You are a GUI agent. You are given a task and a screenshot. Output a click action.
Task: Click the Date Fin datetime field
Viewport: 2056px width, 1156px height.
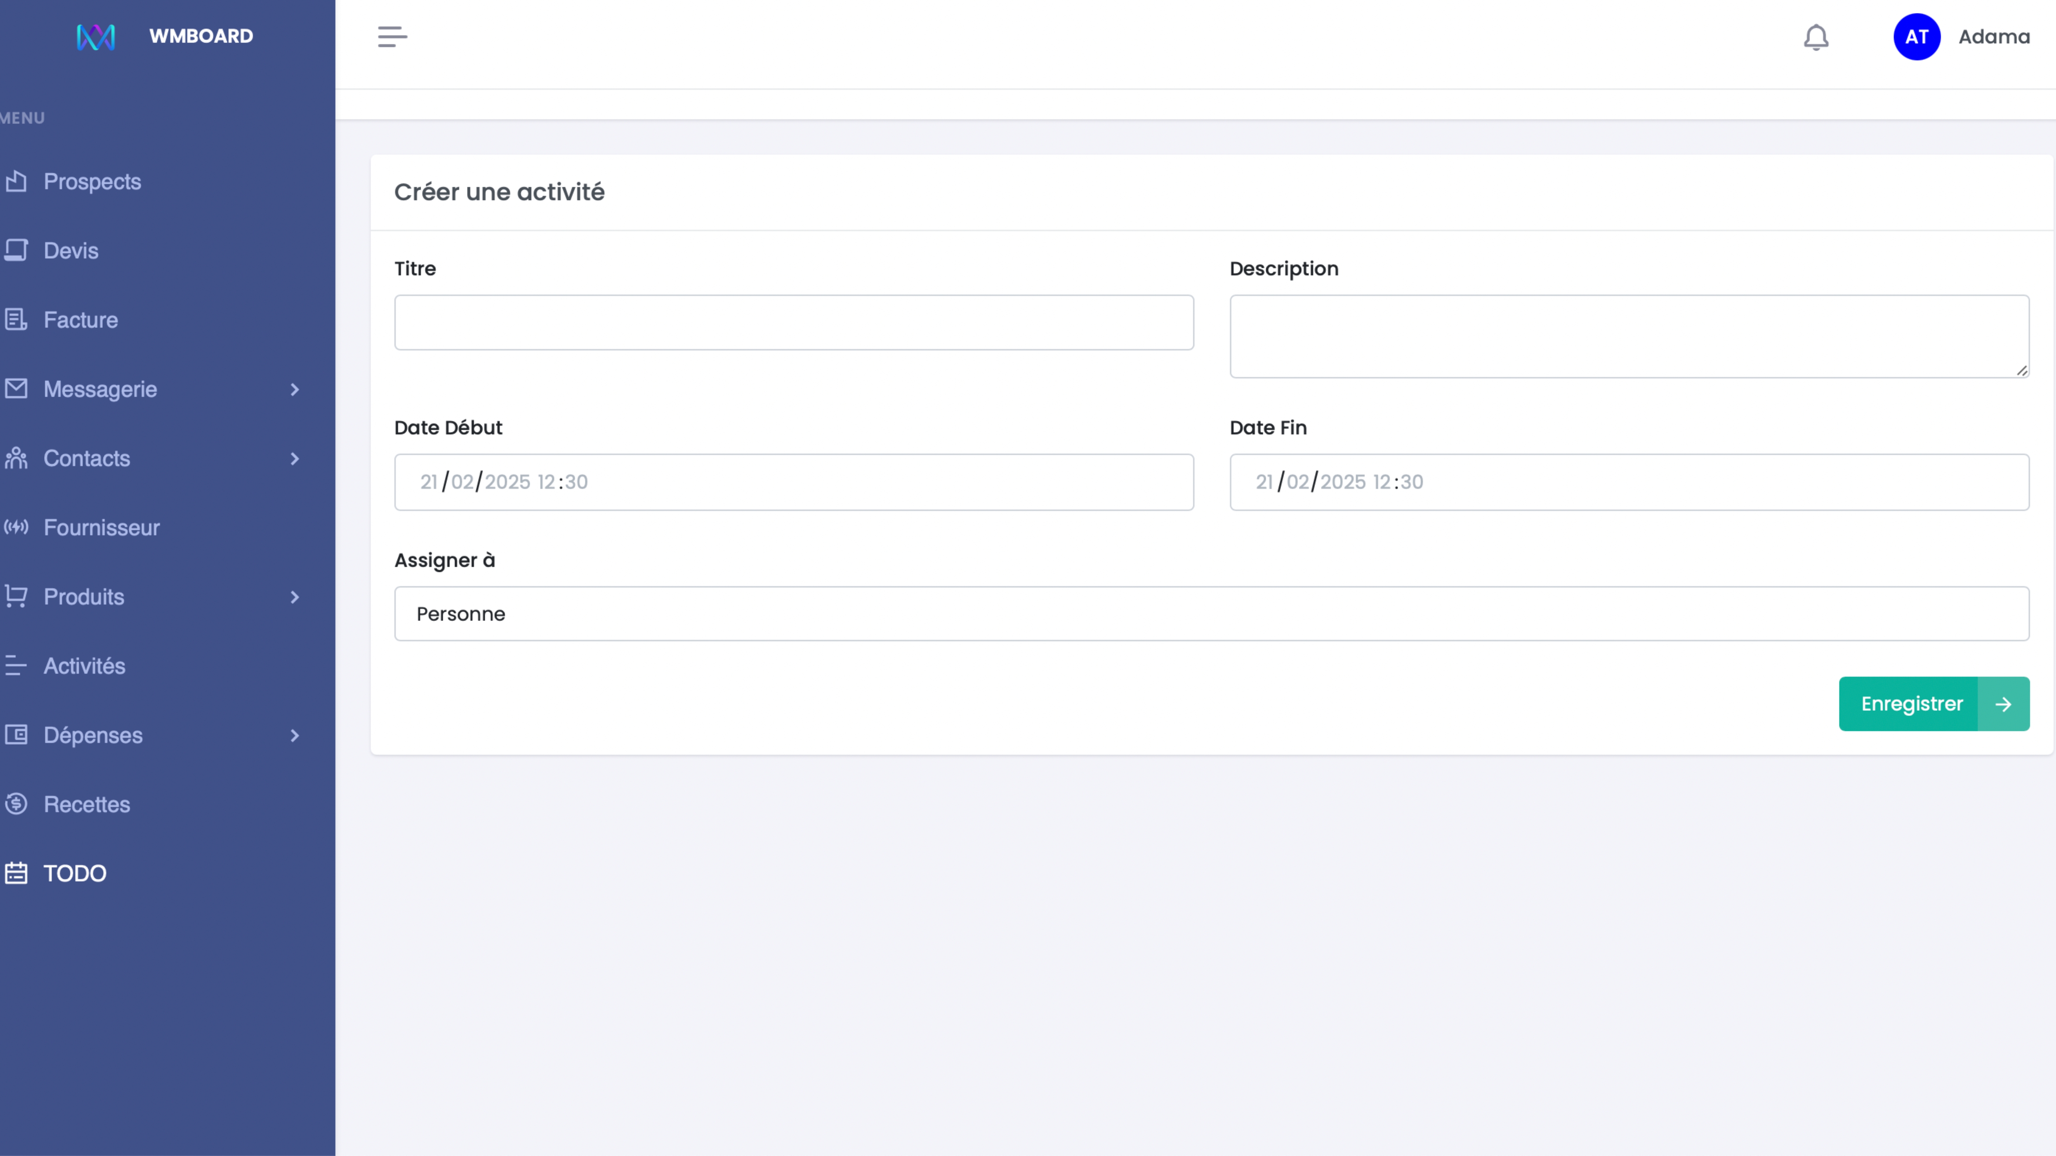tap(1629, 482)
